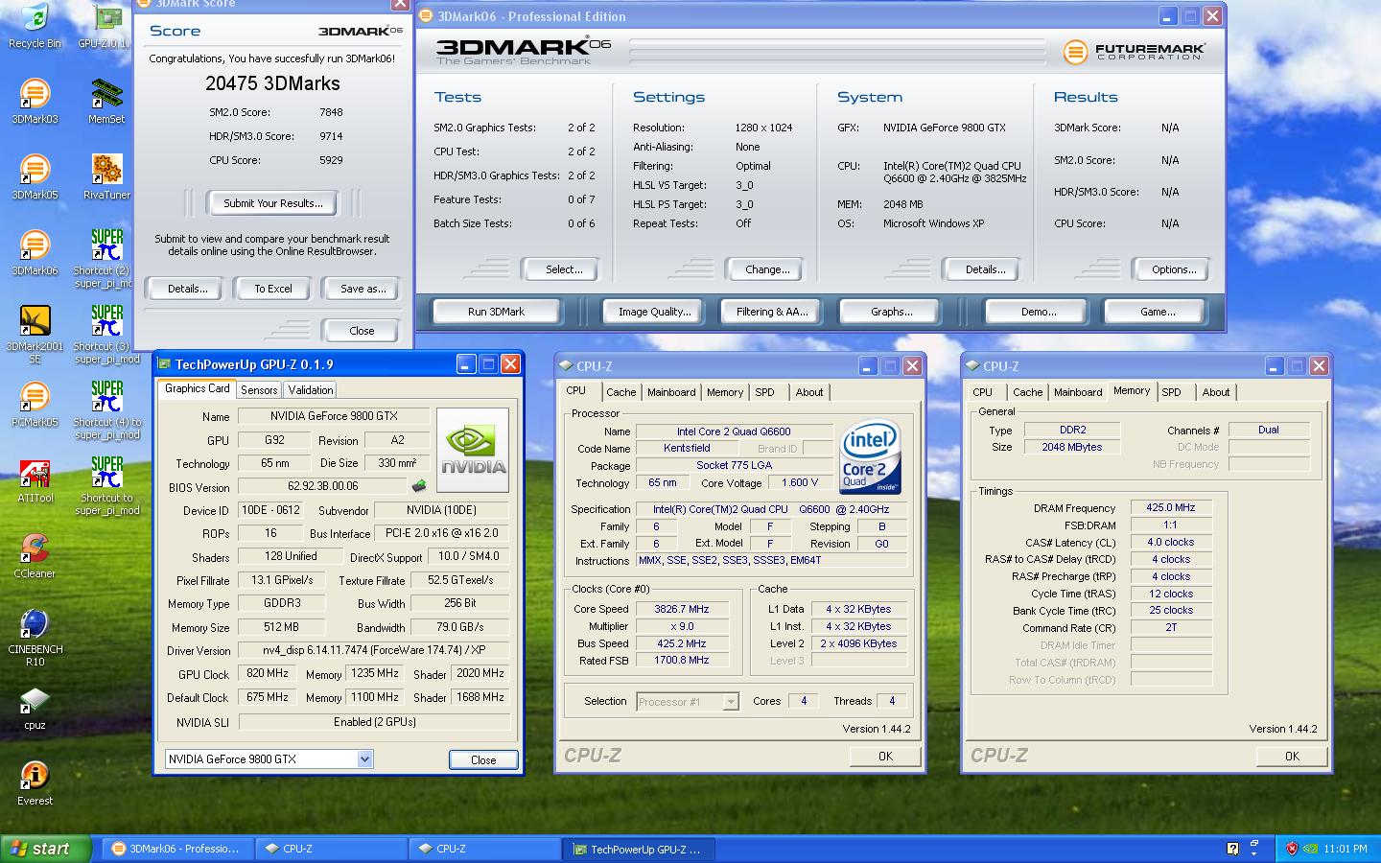Image resolution: width=1381 pixels, height=863 pixels.
Task: Switch to Validation tab in GPU-Z
Action: click(311, 389)
